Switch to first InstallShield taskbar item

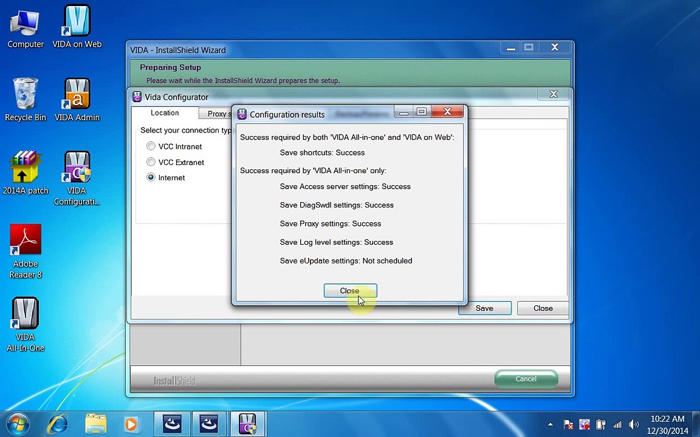173,424
